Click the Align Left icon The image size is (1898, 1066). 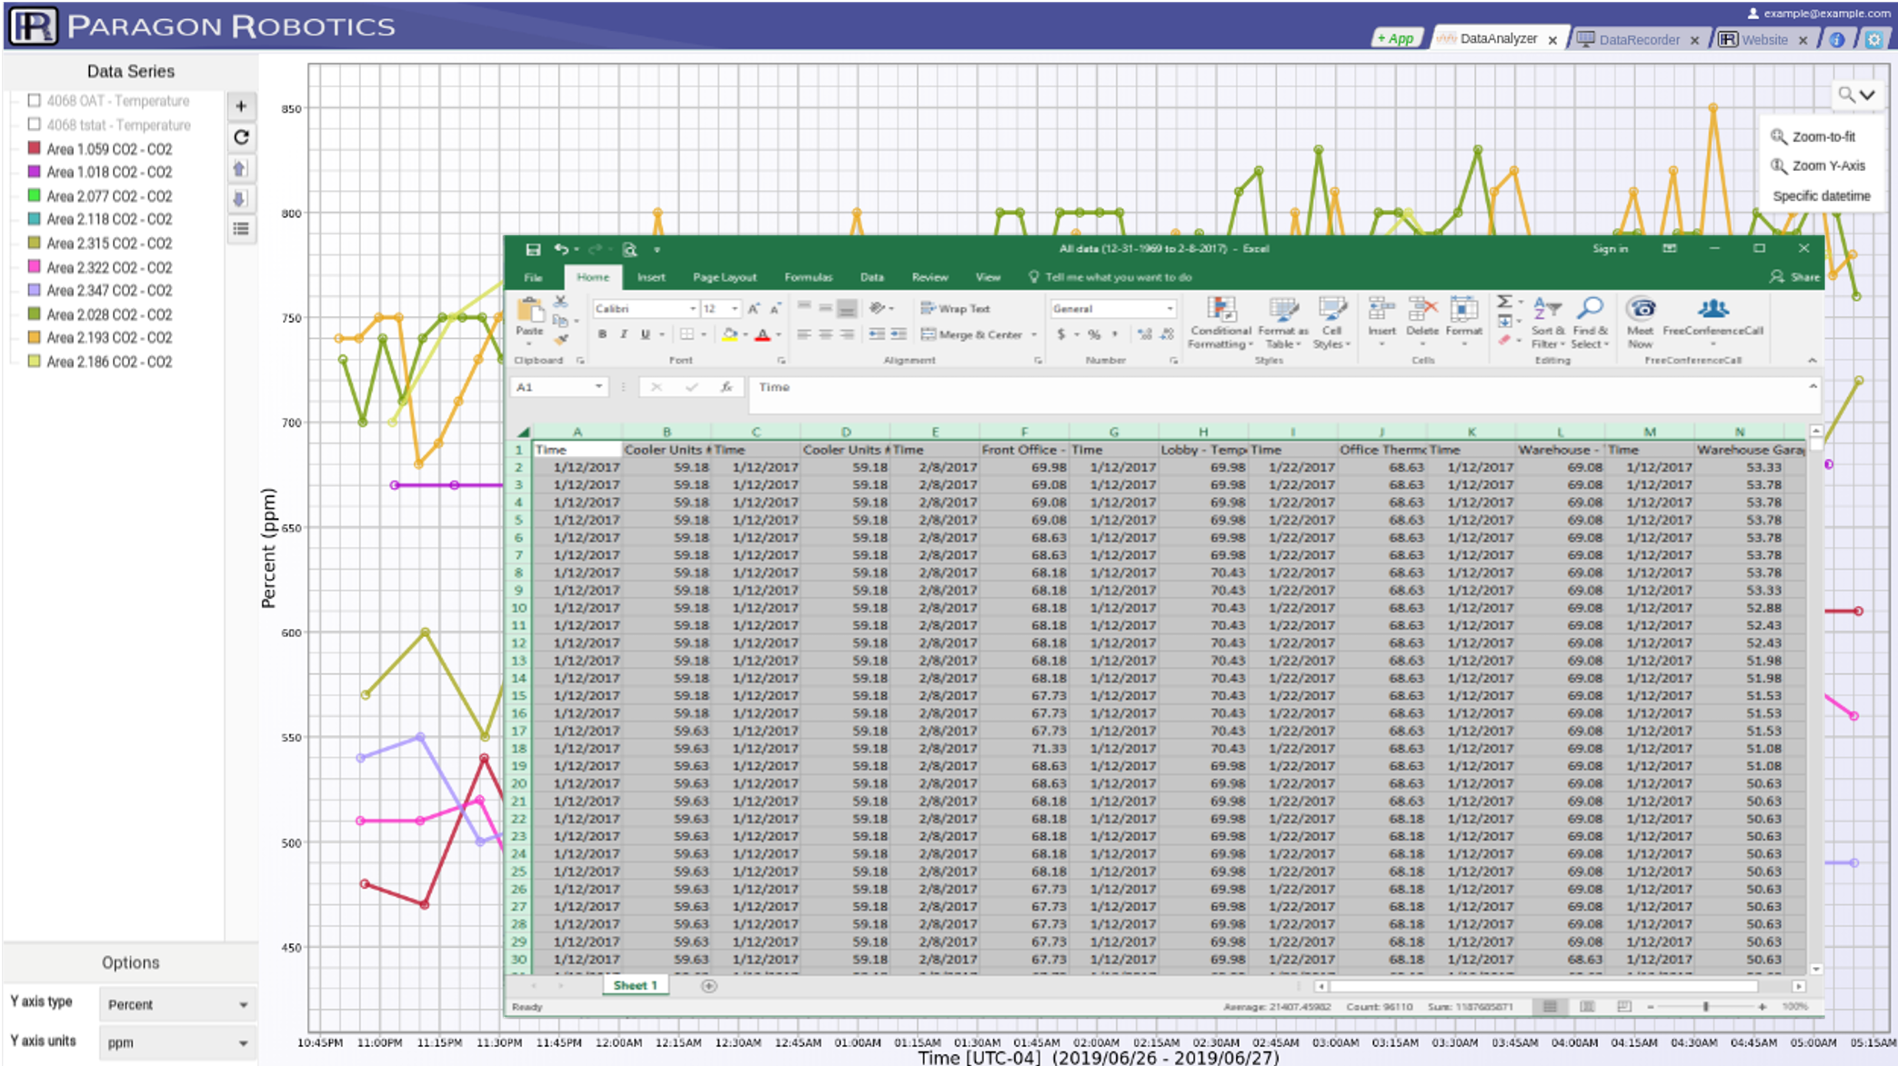click(804, 334)
